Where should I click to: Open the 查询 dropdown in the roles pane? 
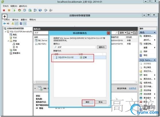tap(123, 32)
